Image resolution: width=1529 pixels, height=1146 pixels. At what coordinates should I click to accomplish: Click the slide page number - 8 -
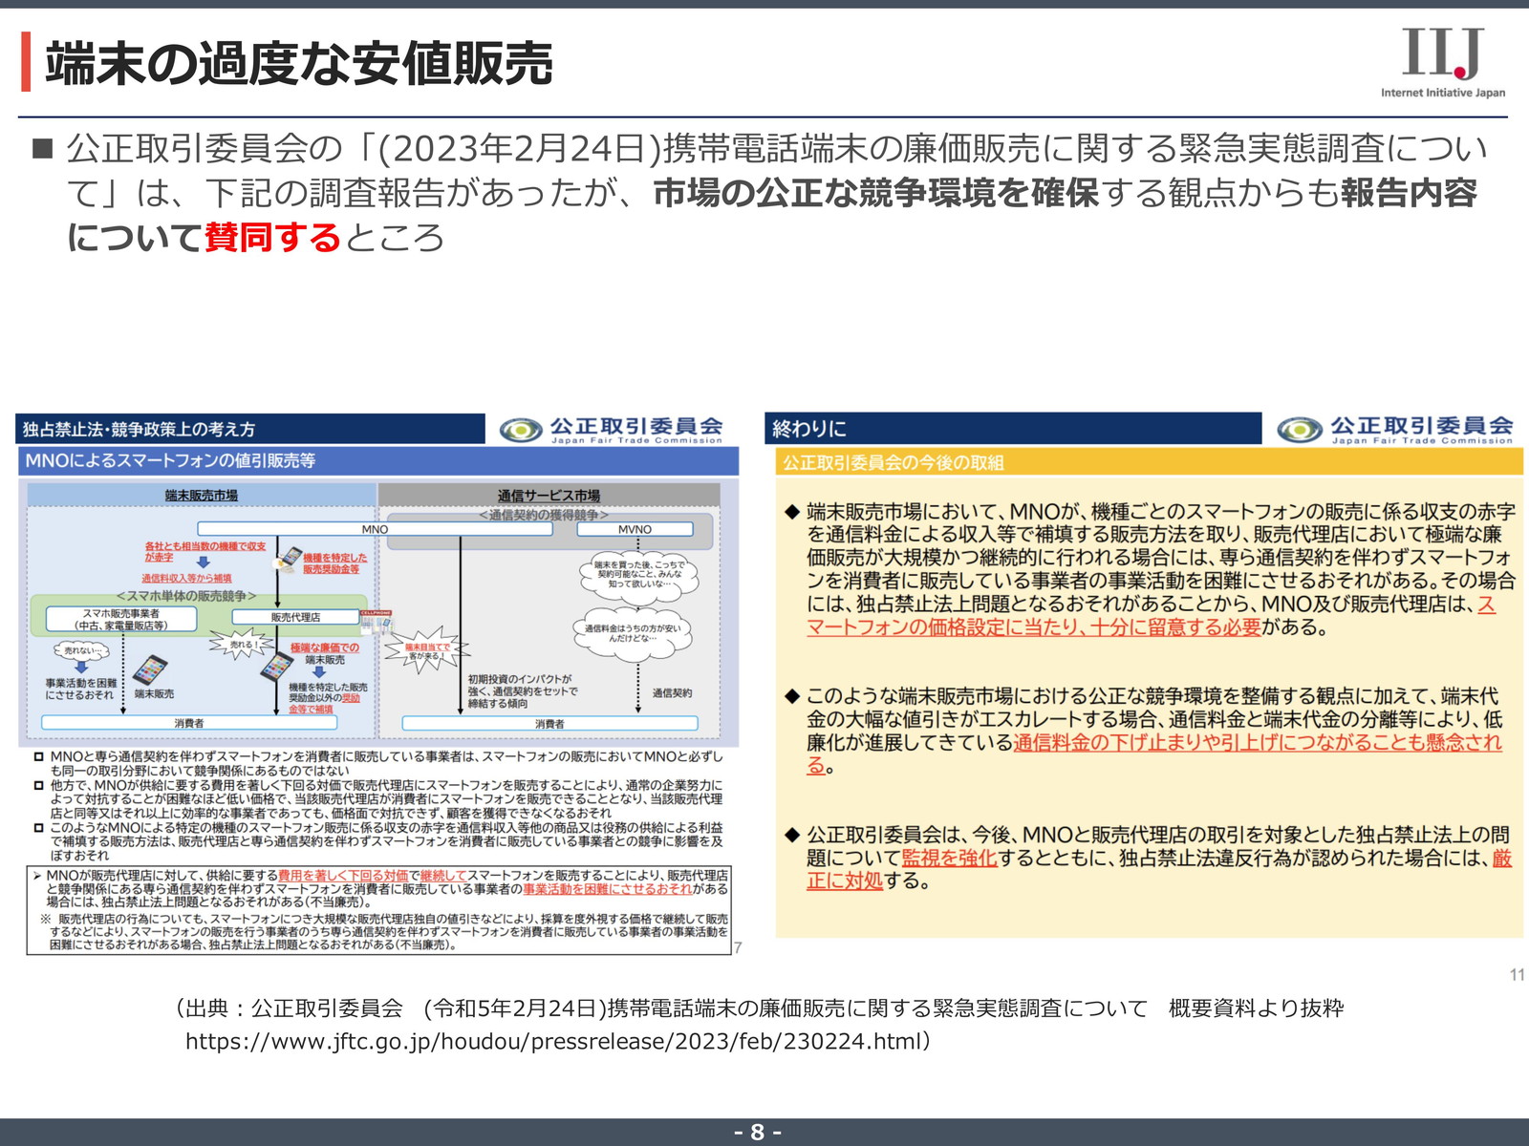(x=758, y=1132)
